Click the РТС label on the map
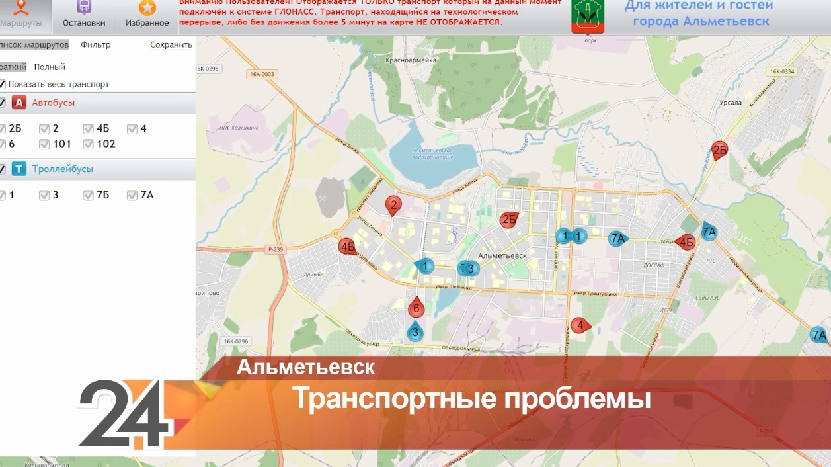This screenshot has width=831, height=467. coord(711,261)
